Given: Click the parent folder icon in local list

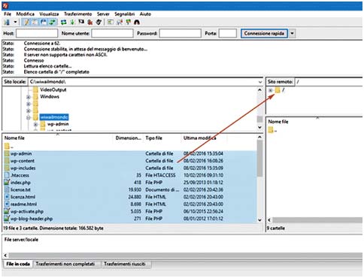Looking at the screenshot, I should point(7,147).
